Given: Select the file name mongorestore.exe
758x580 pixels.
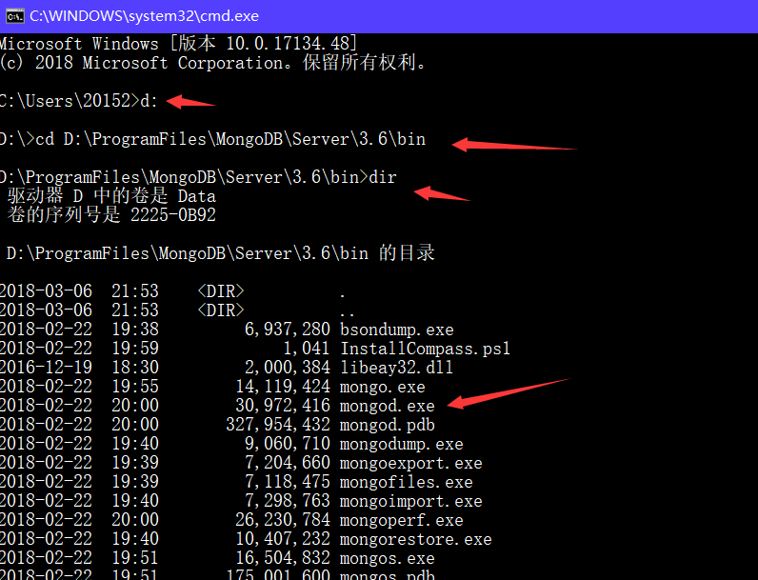Looking at the screenshot, I should 416,539.
